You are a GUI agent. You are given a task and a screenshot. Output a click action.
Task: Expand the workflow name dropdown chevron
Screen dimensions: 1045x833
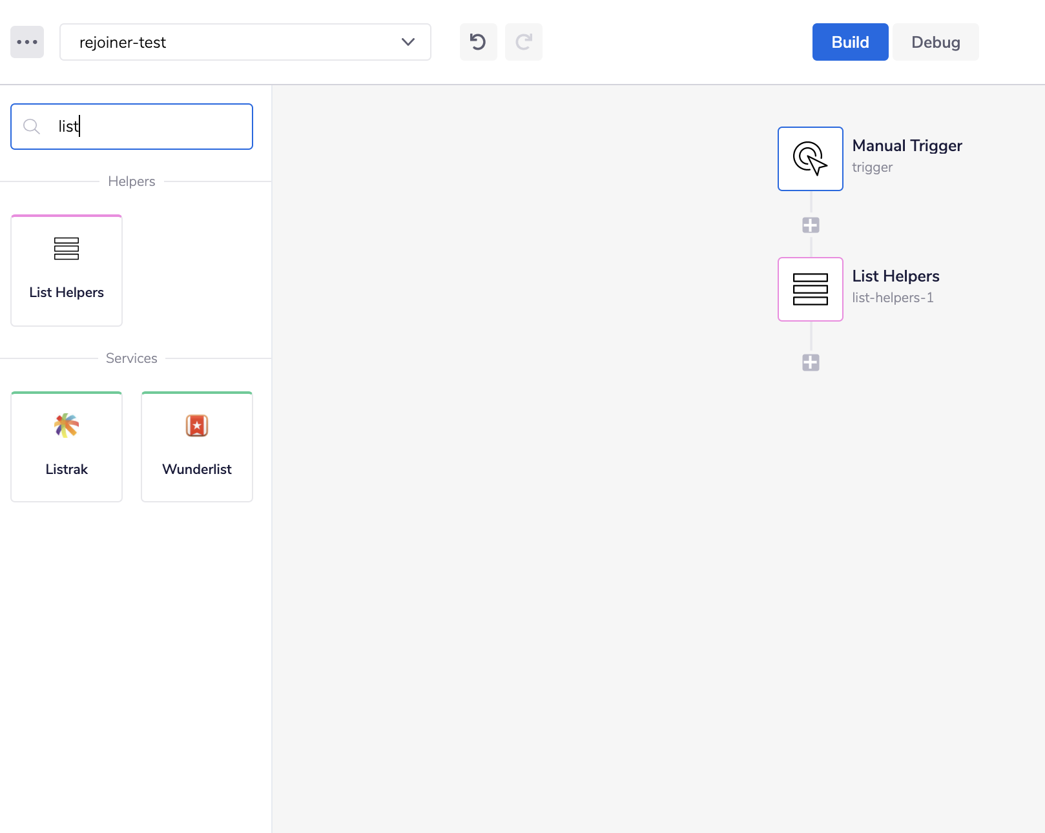click(407, 42)
